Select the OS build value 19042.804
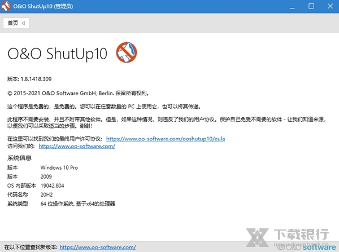The width and height of the screenshot is (339, 252). (53, 185)
